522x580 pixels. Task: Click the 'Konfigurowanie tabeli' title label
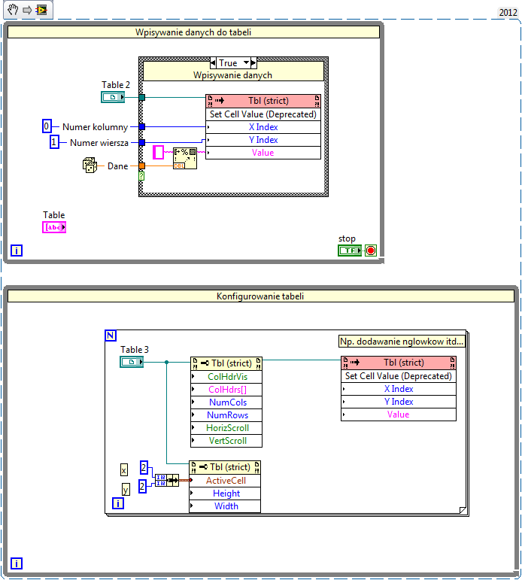(261, 296)
